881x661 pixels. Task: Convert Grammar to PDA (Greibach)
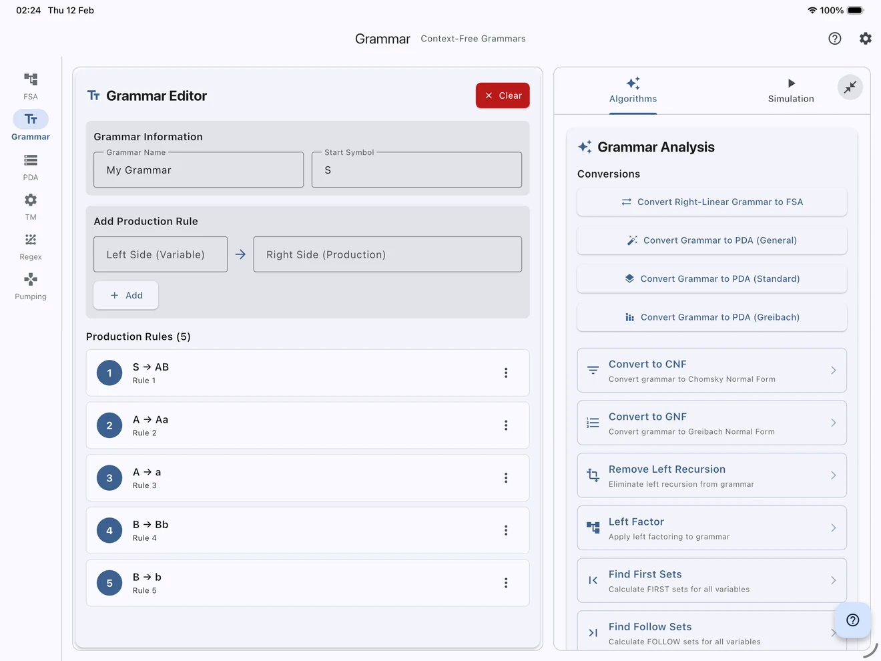point(711,317)
